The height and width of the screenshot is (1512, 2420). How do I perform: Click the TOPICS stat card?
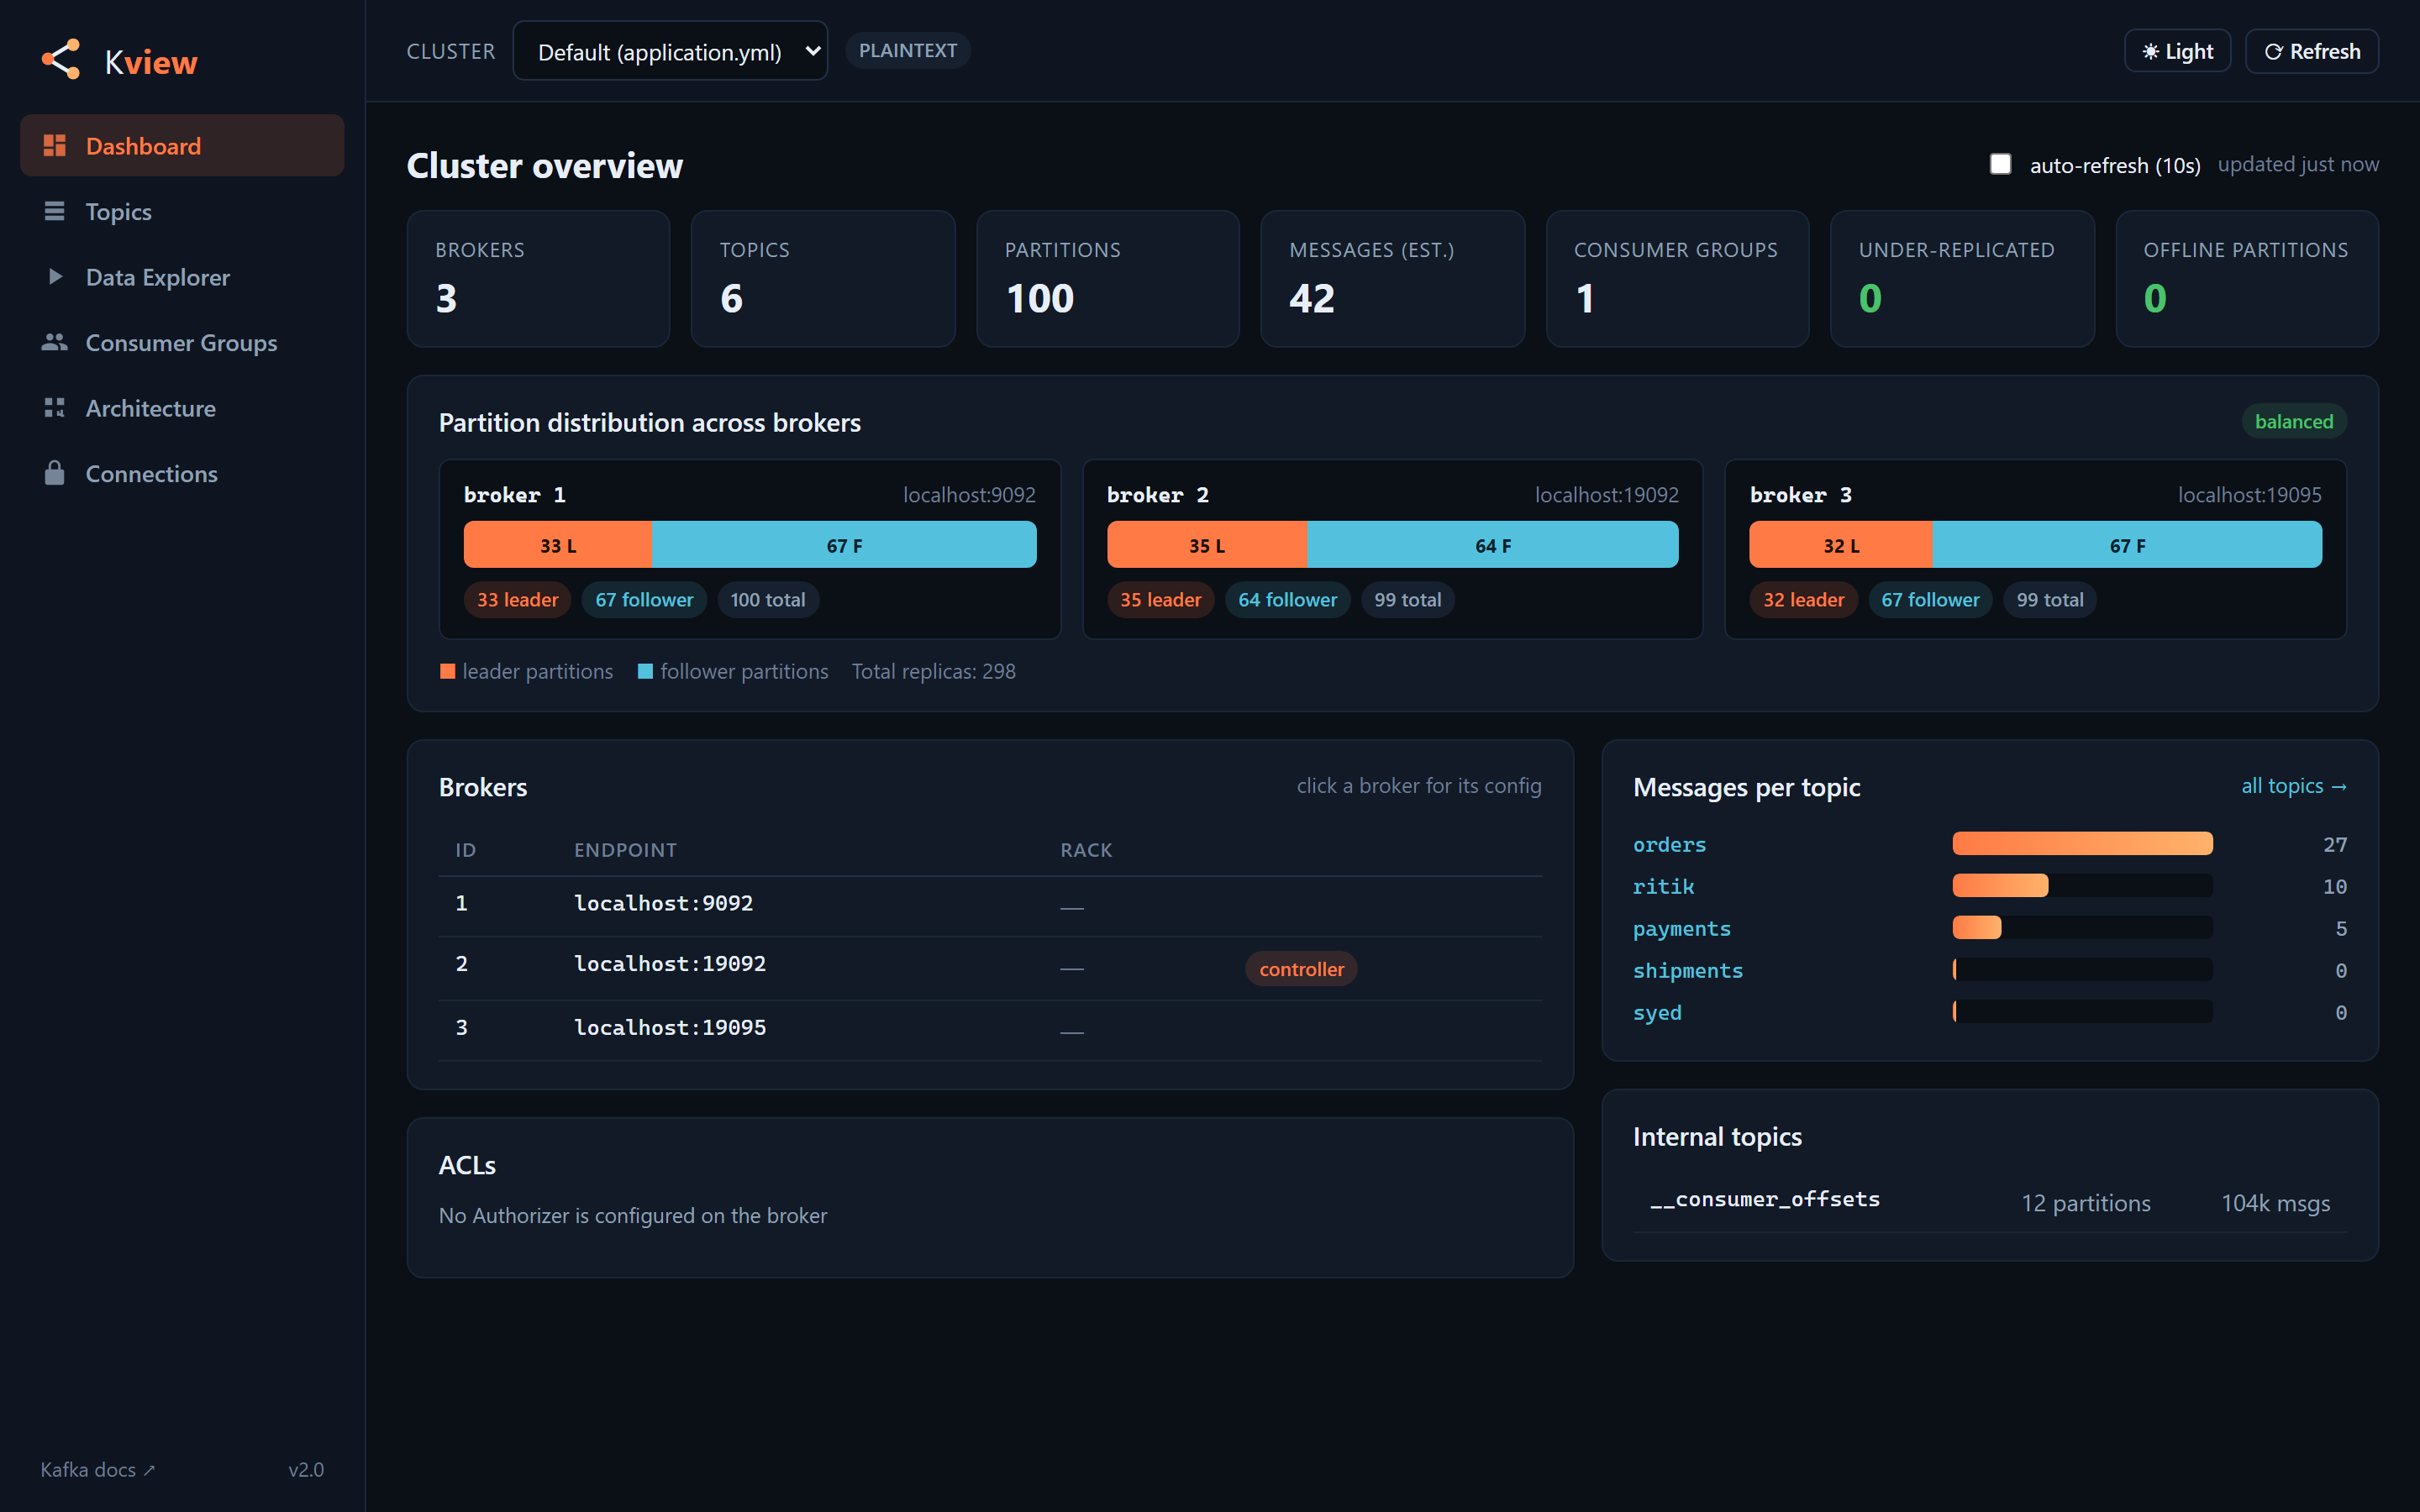822,278
